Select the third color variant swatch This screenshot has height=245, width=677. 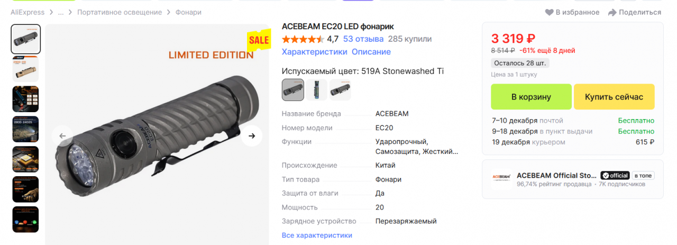coord(340,90)
